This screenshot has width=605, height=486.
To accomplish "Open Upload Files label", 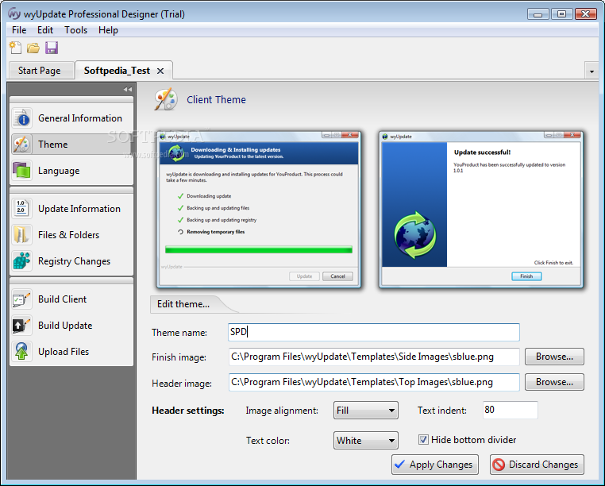I will 64,352.
